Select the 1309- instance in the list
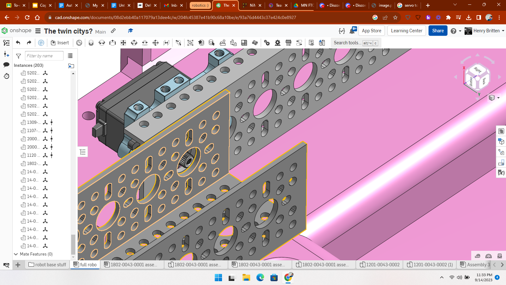Screen dimensions: 506x285 tap(33, 122)
